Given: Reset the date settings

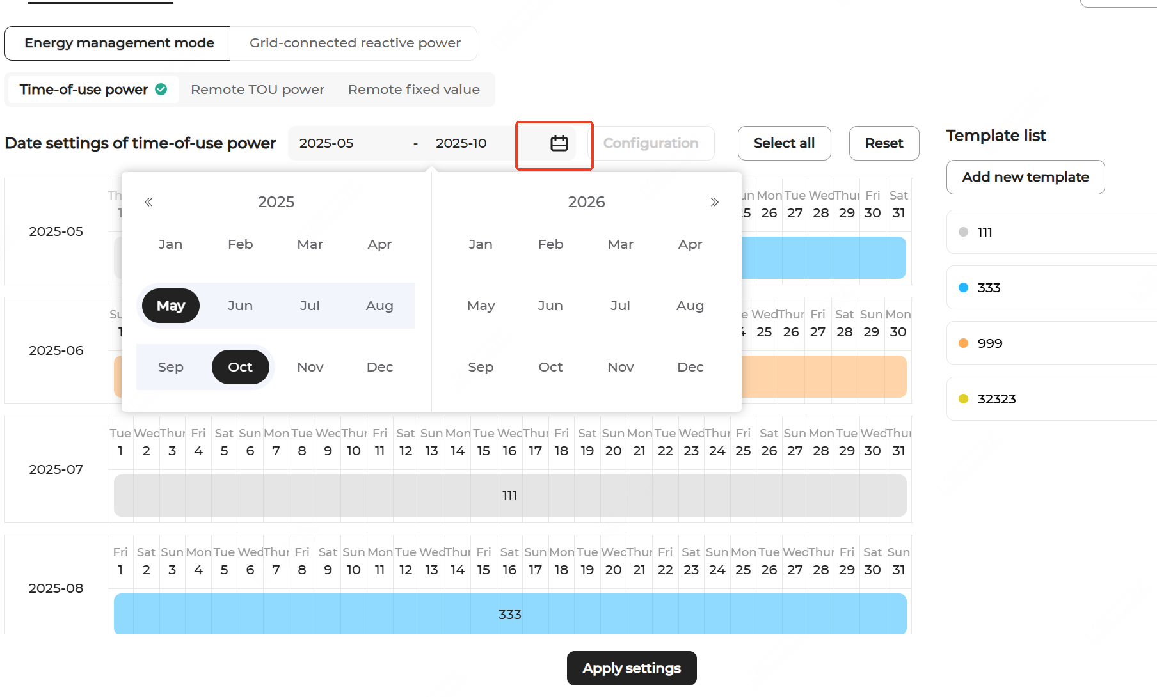Looking at the screenshot, I should point(884,143).
